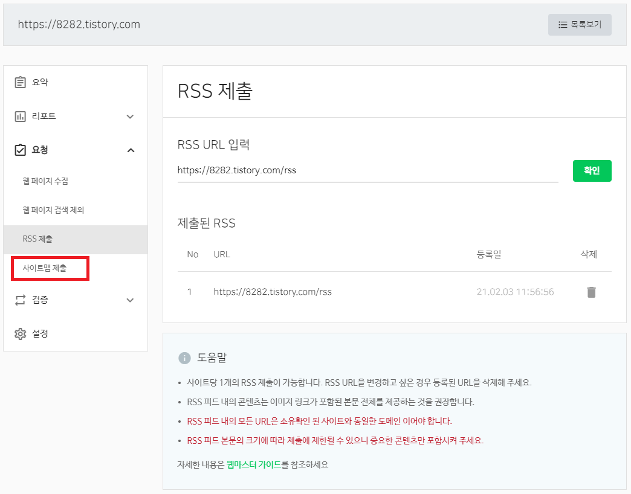Click the list icon in 목록보기 button
The height and width of the screenshot is (494, 631).
coord(563,25)
